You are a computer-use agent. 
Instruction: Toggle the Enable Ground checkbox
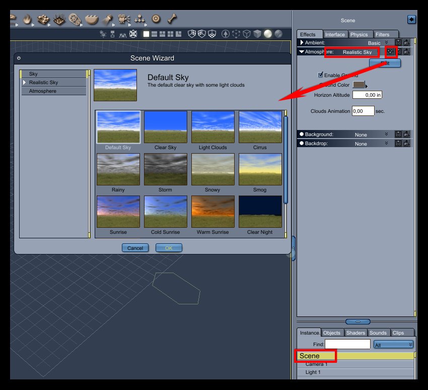(321, 75)
